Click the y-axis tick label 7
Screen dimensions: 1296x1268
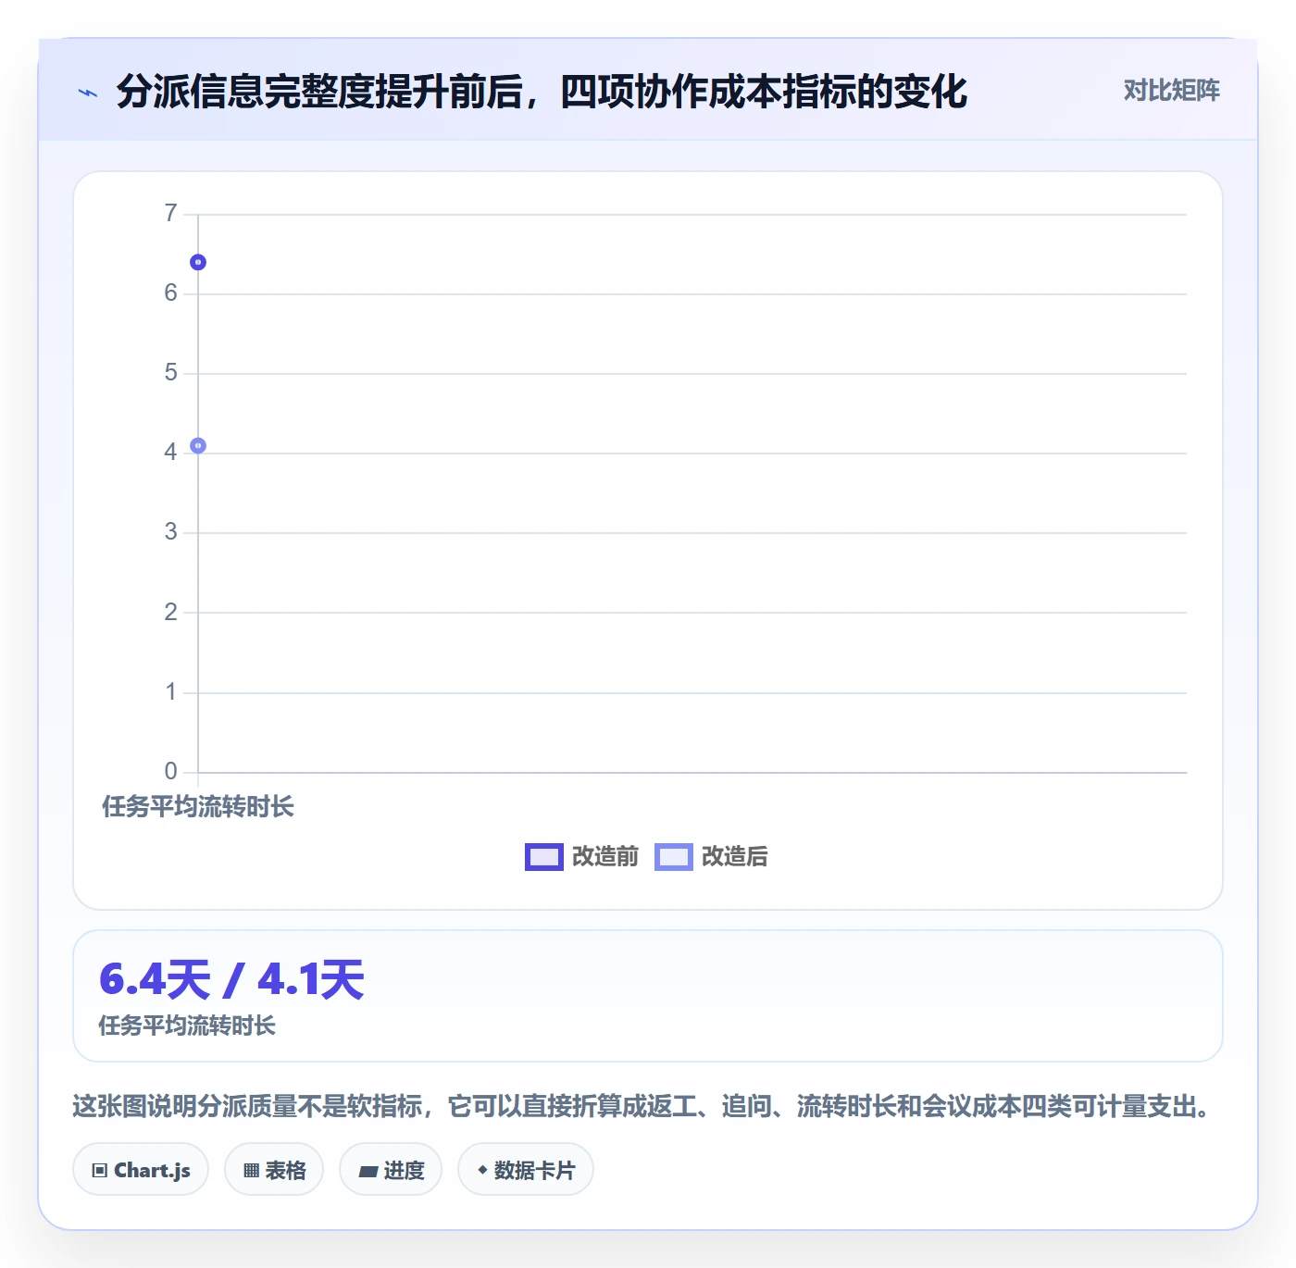tap(170, 214)
